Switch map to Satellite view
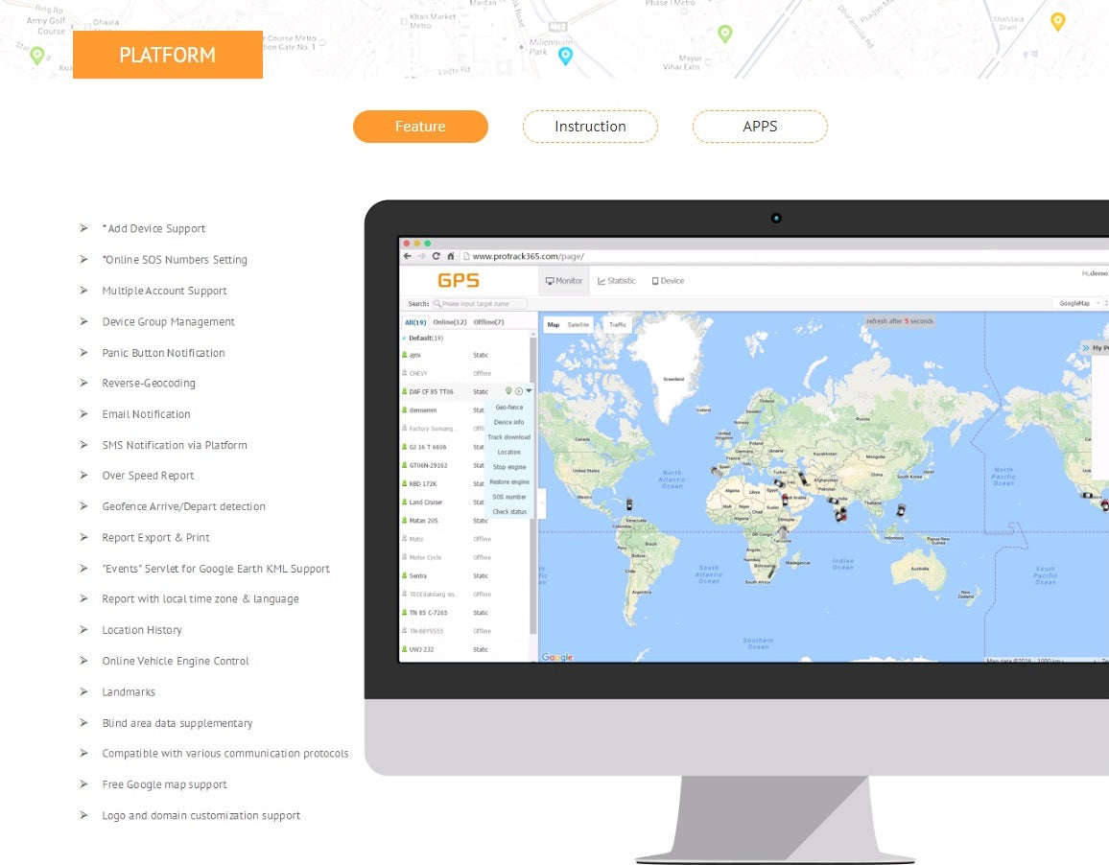The width and height of the screenshot is (1109, 865). point(578,325)
